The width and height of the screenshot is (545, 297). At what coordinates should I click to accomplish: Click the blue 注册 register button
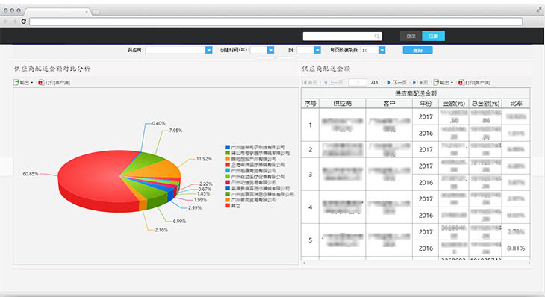click(x=433, y=36)
